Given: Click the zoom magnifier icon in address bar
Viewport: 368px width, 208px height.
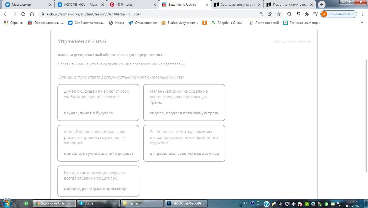Looking at the screenshot, I should pyautogui.click(x=261, y=14).
